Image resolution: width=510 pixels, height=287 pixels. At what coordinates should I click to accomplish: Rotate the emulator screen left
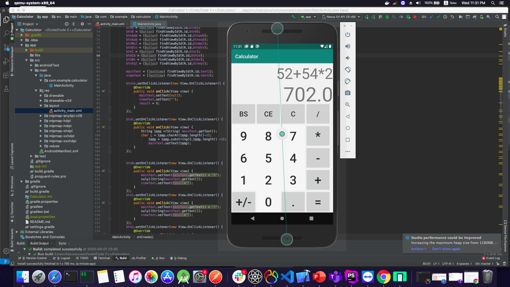point(348,70)
